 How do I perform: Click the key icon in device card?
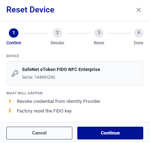(15, 73)
